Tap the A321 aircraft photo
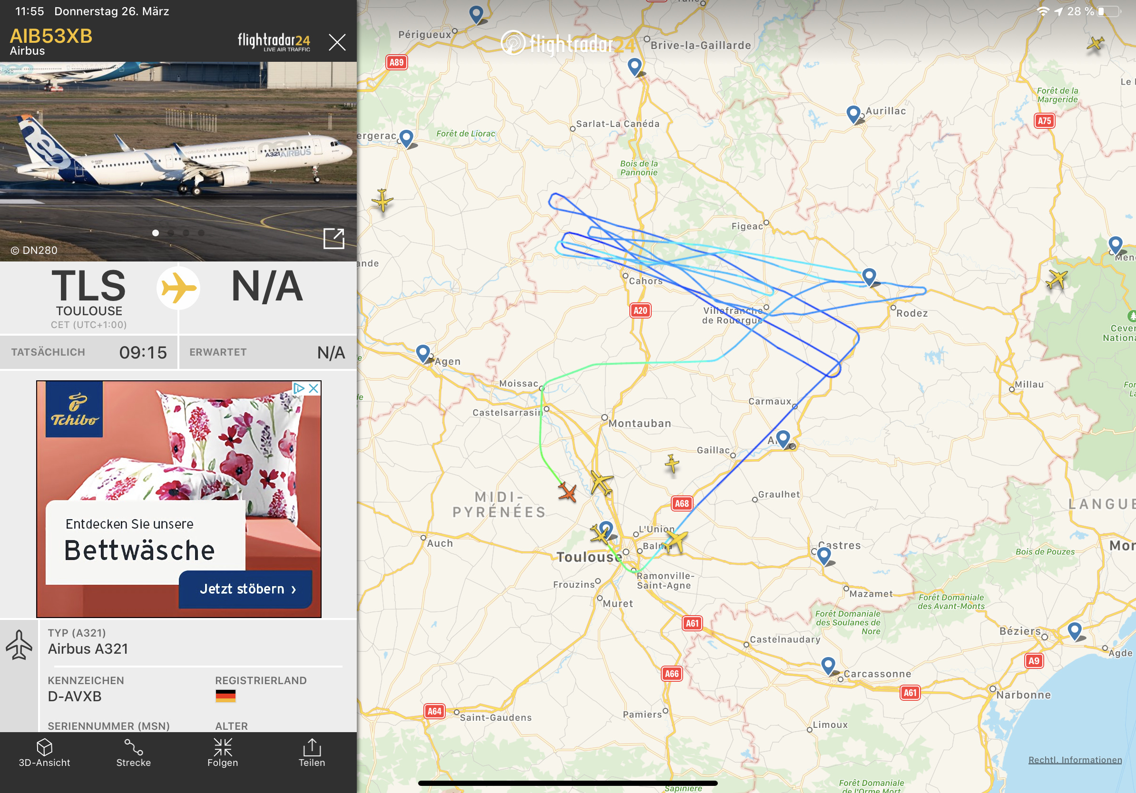 point(178,153)
